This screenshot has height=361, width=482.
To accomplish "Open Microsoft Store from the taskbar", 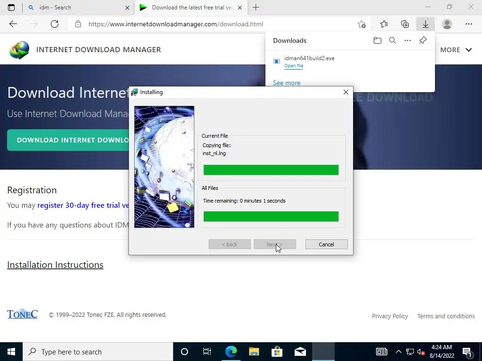I will click(277, 352).
